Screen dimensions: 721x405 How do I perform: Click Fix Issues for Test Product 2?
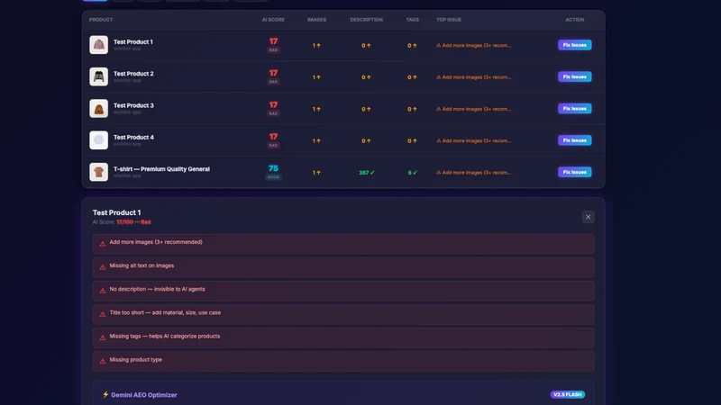point(574,76)
